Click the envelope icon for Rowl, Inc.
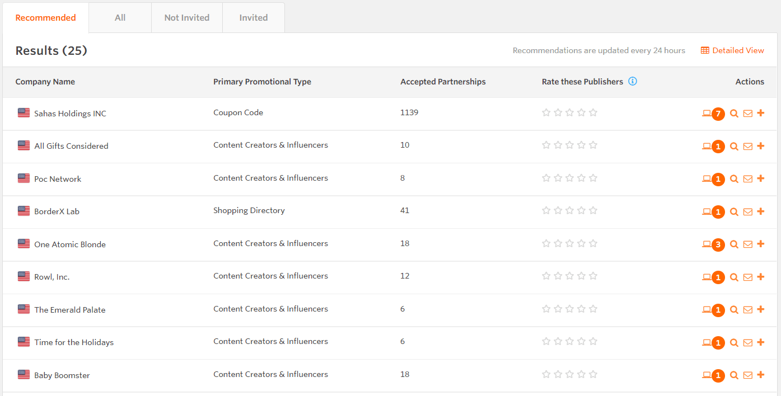The width and height of the screenshot is (781, 396). pyautogui.click(x=747, y=277)
